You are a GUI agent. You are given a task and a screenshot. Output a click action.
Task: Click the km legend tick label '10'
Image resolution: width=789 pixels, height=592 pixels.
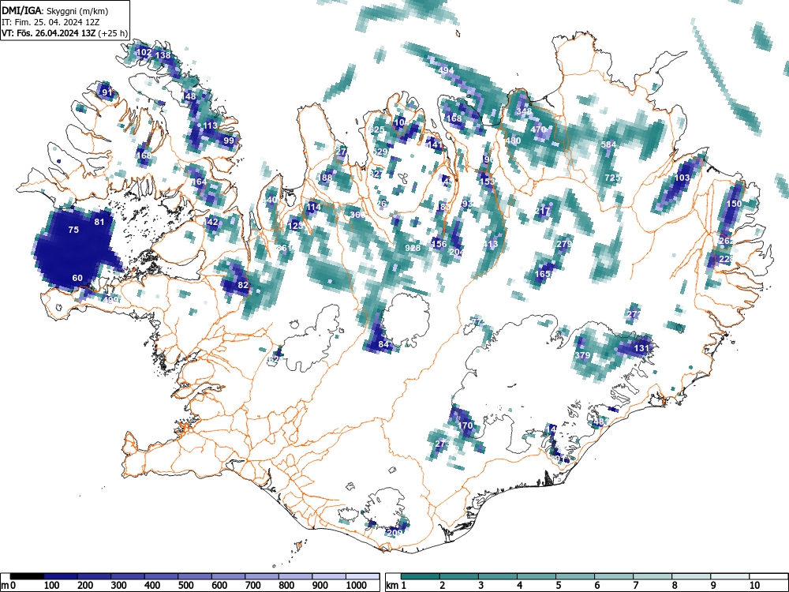pyautogui.click(x=753, y=586)
